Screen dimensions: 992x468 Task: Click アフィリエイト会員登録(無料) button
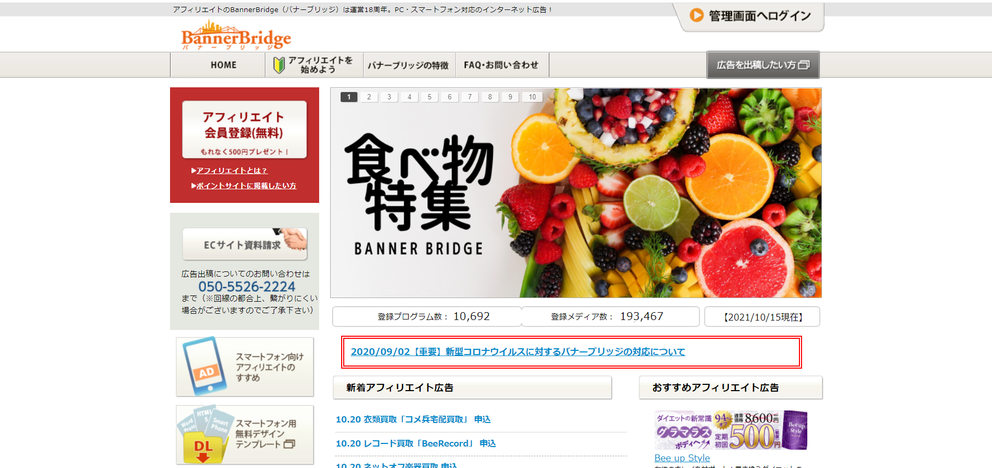click(x=244, y=129)
